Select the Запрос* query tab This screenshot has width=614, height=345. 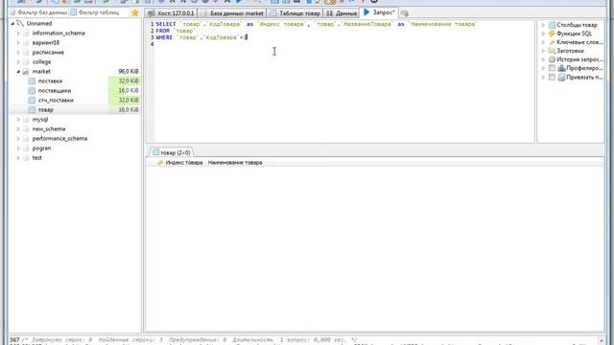(379, 12)
